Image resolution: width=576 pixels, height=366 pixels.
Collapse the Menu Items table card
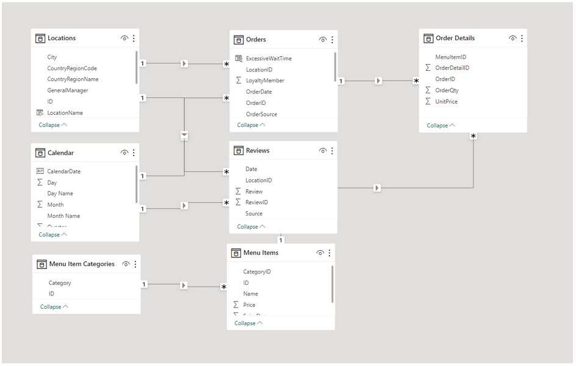[249, 323]
